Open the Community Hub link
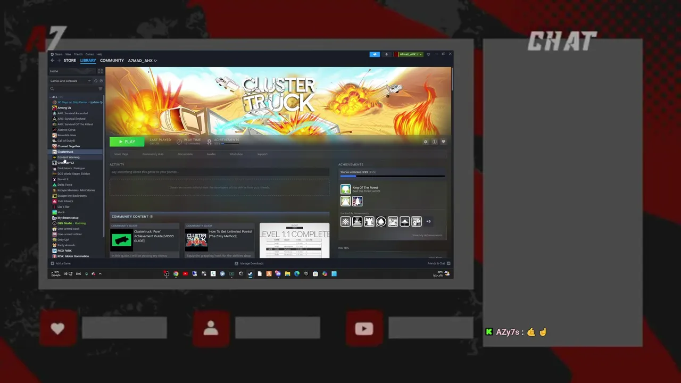681x383 pixels. [x=153, y=154]
